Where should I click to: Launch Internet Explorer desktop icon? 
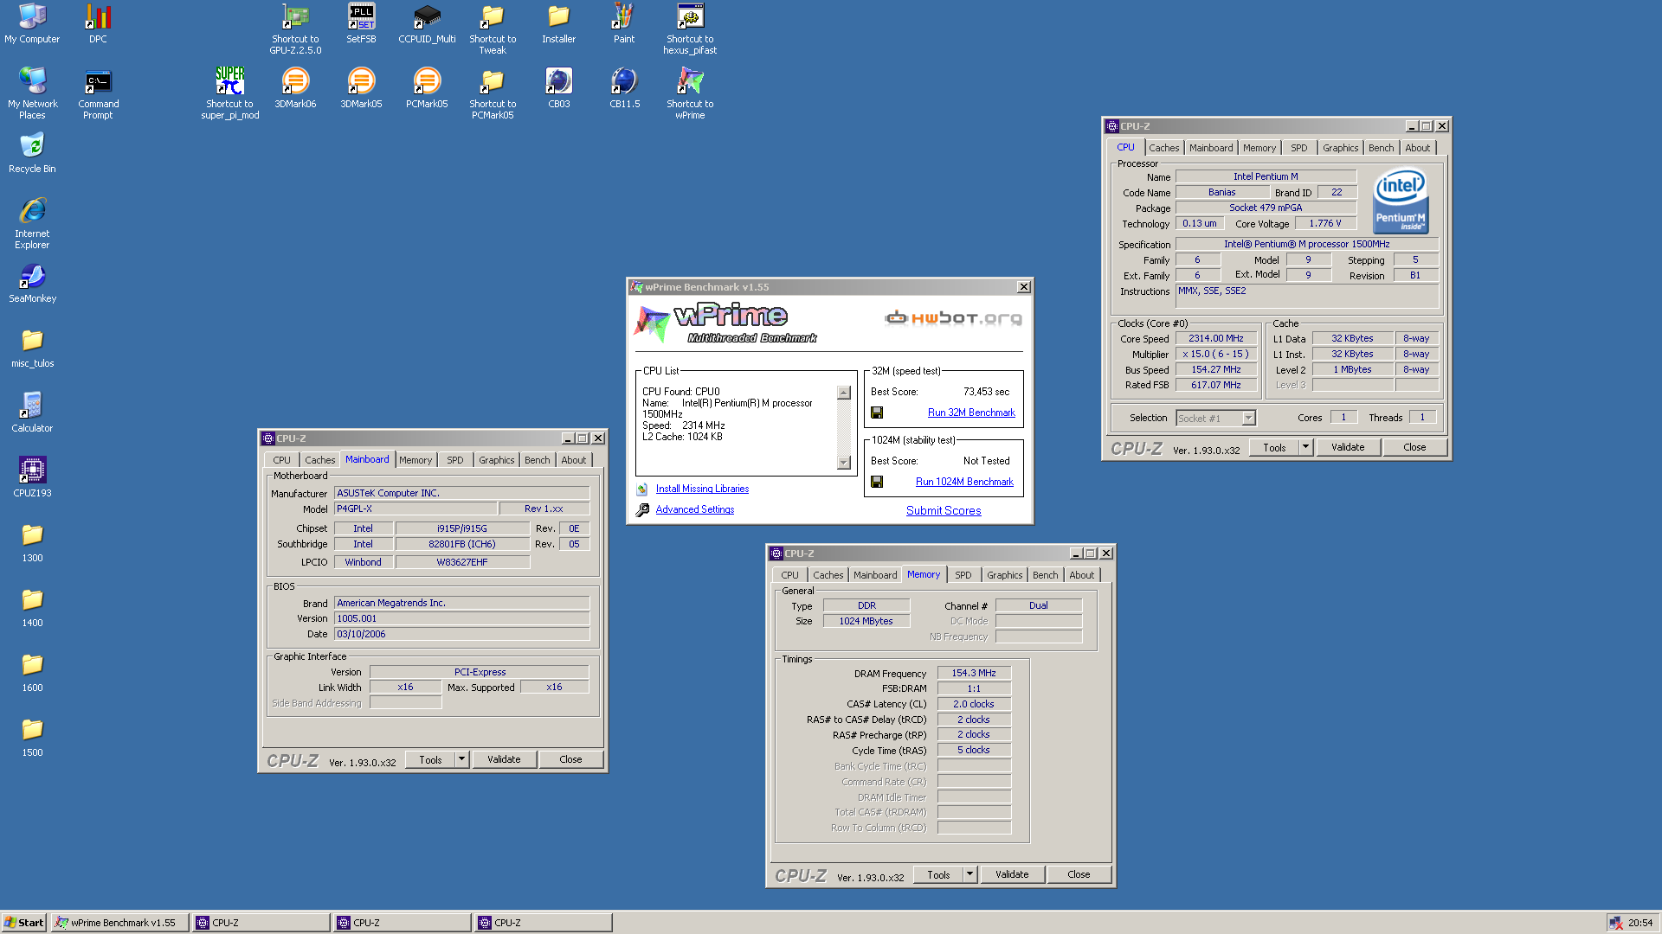pos(32,223)
